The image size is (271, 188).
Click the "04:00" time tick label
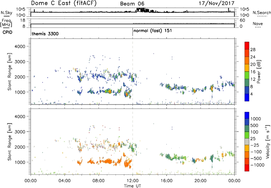click(64, 181)
